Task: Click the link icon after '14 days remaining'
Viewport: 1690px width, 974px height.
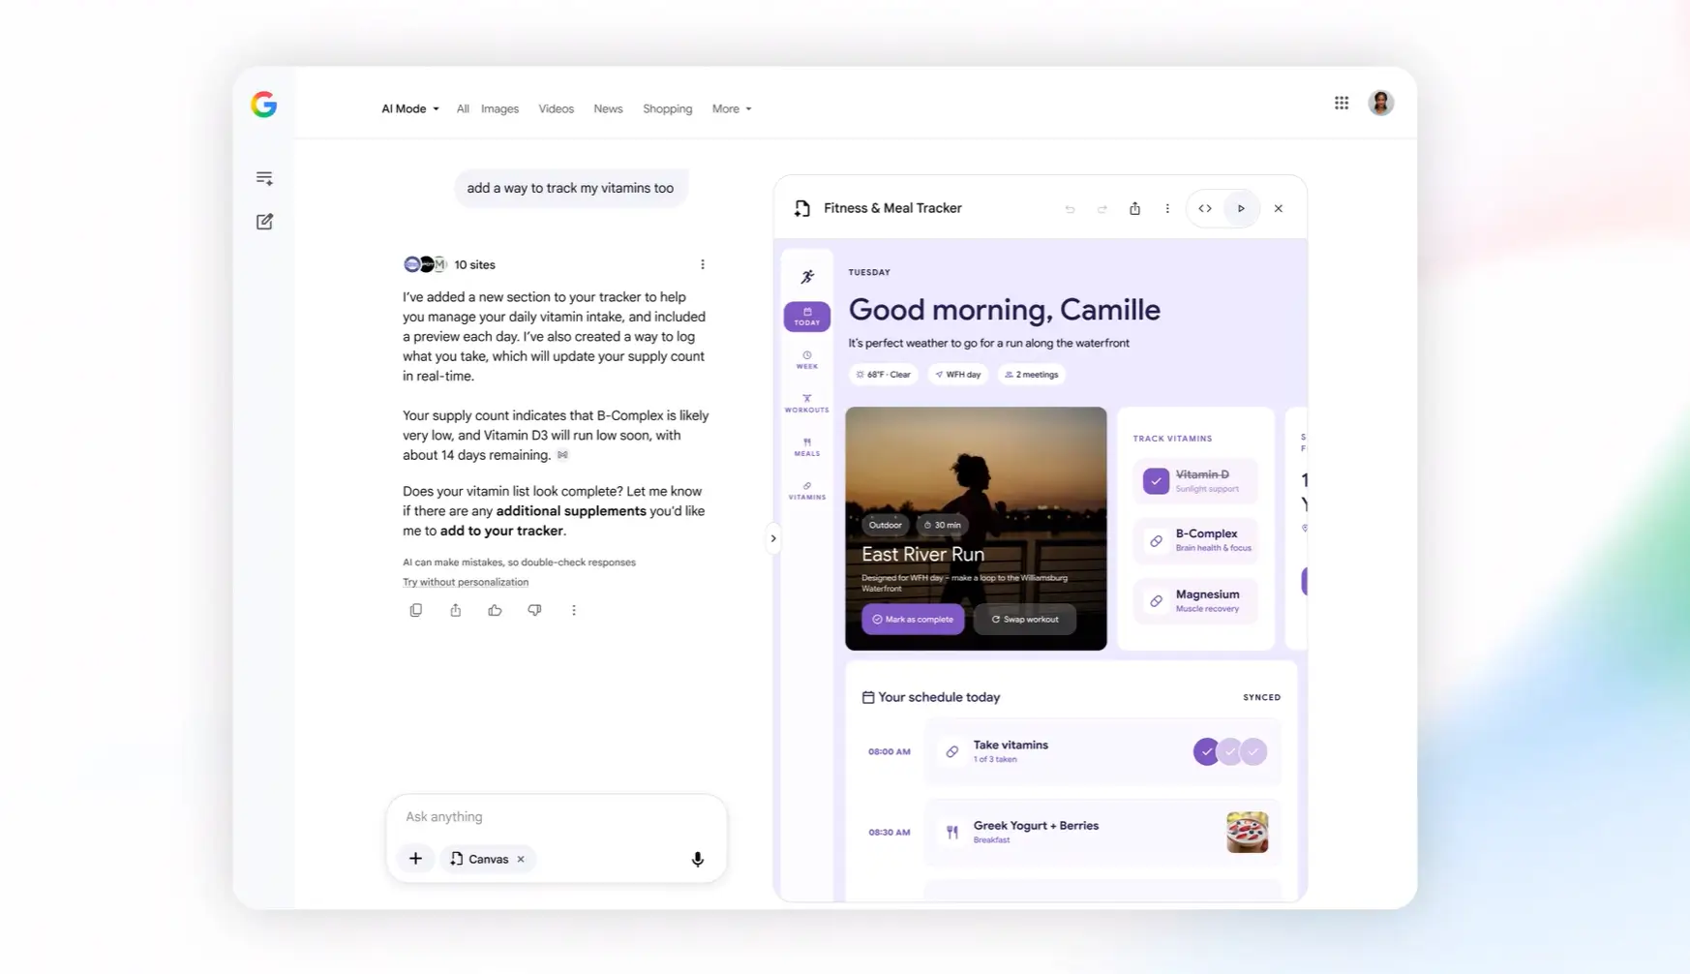Action: pyautogui.click(x=562, y=455)
